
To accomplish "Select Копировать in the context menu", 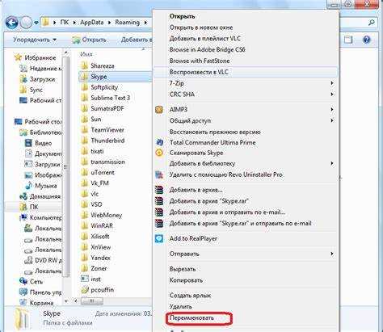I will pos(186,280).
